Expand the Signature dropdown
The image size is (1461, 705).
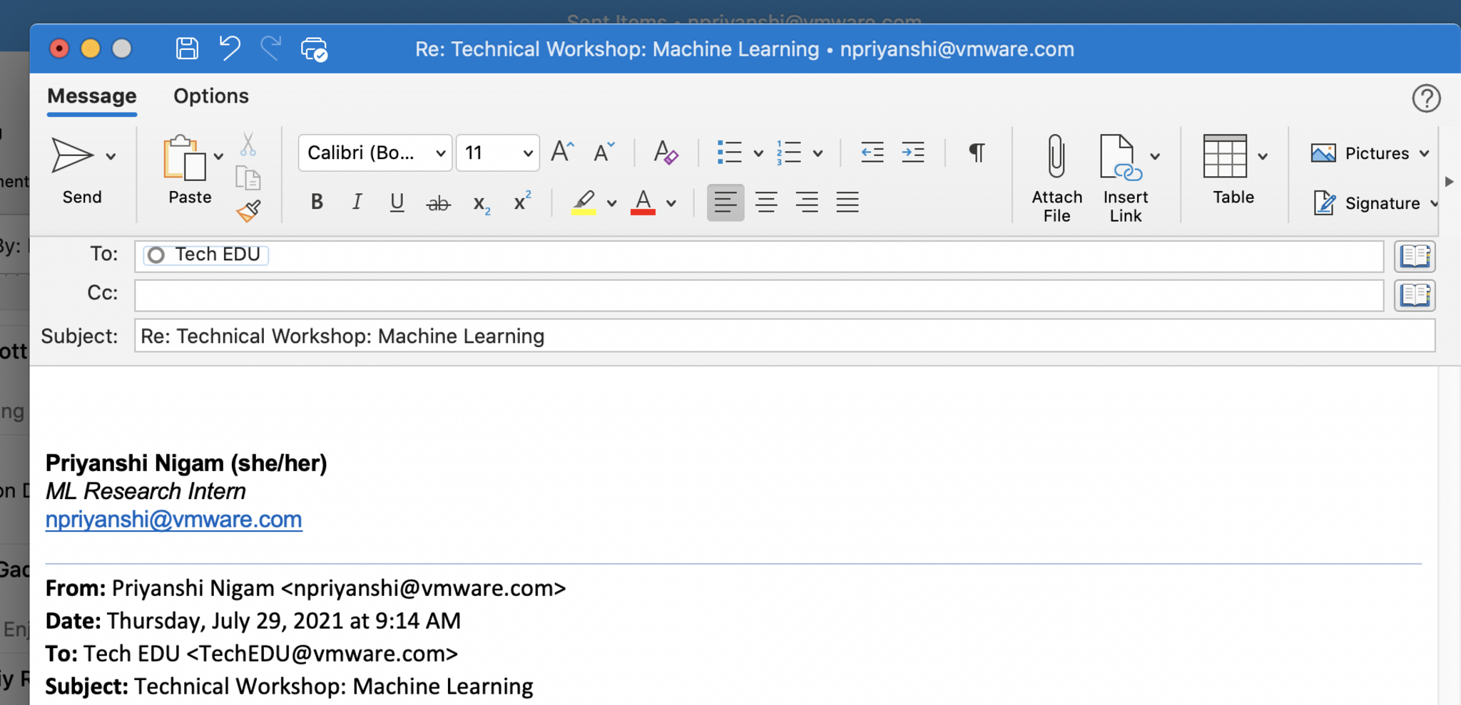1434,204
